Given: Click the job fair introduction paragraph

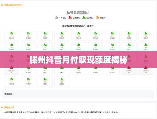Looking at the screenshot, I should (x=62, y=112).
